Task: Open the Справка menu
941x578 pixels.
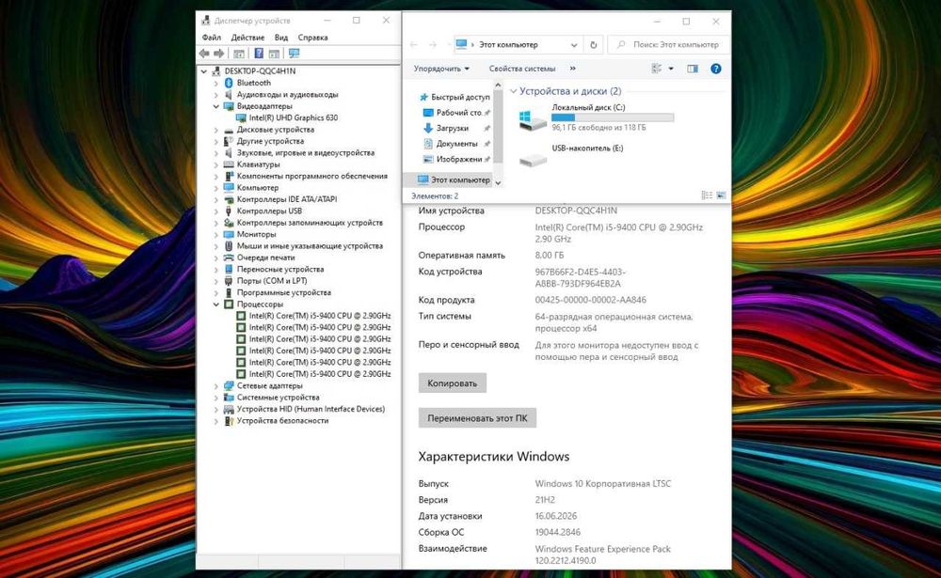Action: [312, 38]
